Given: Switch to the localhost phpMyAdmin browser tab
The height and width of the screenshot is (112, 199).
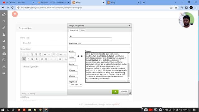Looking at the screenshot, I should click(x=53, y=2).
